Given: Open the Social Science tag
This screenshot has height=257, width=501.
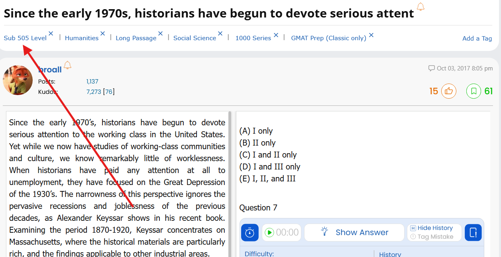Looking at the screenshot, I should [x=195, y=38].
